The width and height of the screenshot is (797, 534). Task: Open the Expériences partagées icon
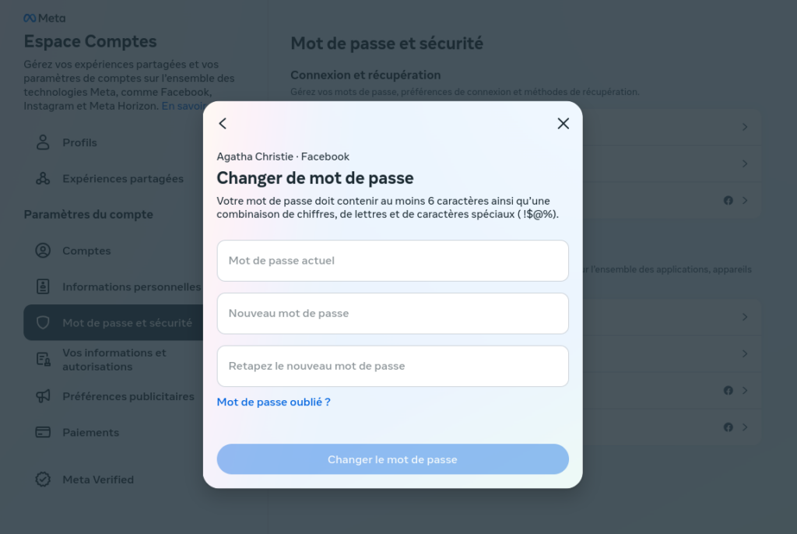point(44,178)
